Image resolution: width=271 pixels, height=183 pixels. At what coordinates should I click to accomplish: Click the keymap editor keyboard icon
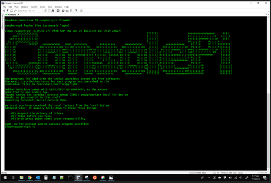point(67,11)
